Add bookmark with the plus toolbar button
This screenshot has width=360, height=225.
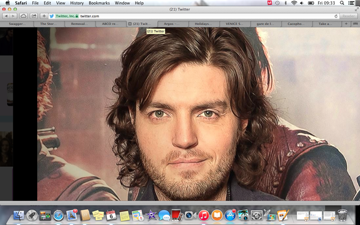pos(44,16)
